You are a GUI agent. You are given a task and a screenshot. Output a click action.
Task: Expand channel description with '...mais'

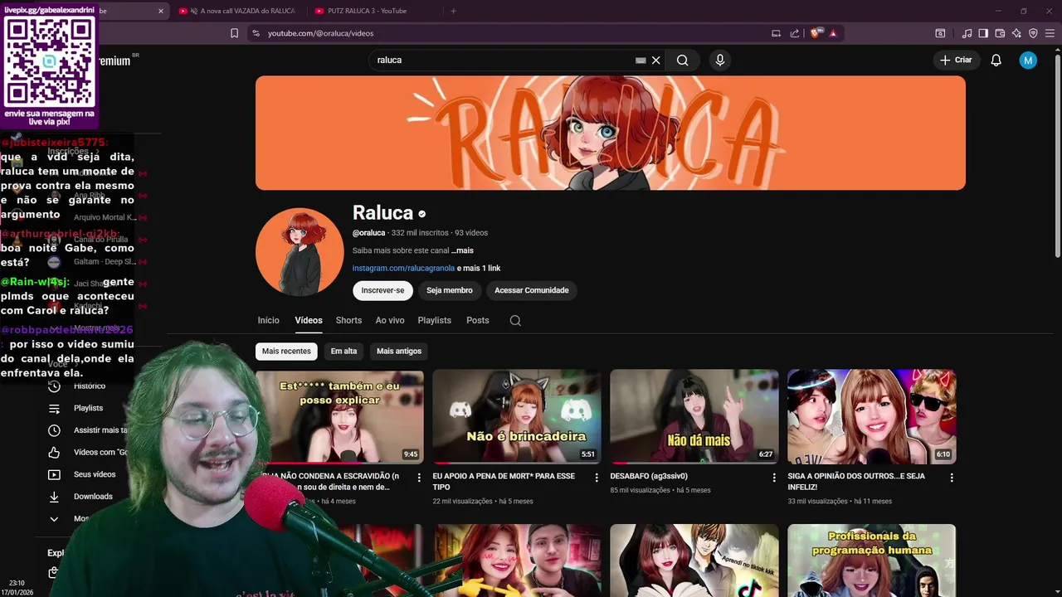[462, 250]
